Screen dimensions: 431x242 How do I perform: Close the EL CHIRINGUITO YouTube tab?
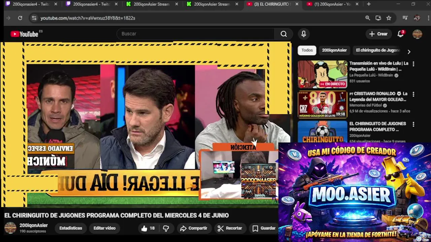[x=297, y=4]
